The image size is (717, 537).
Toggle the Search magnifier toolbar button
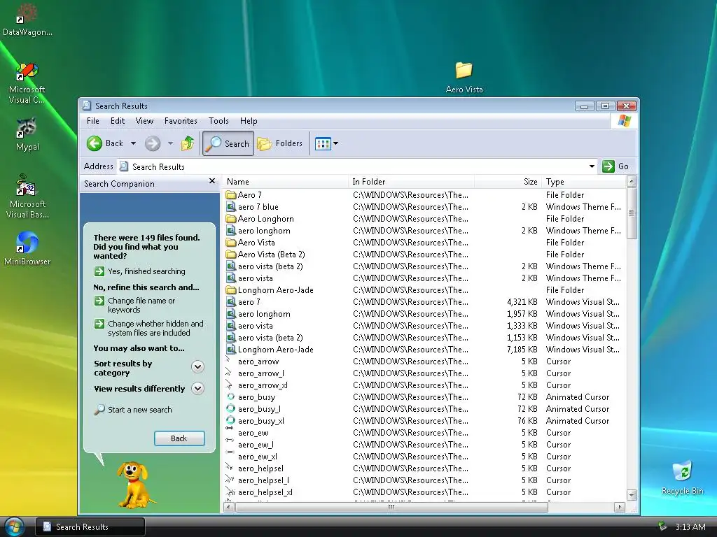click(x=228, y=143)
